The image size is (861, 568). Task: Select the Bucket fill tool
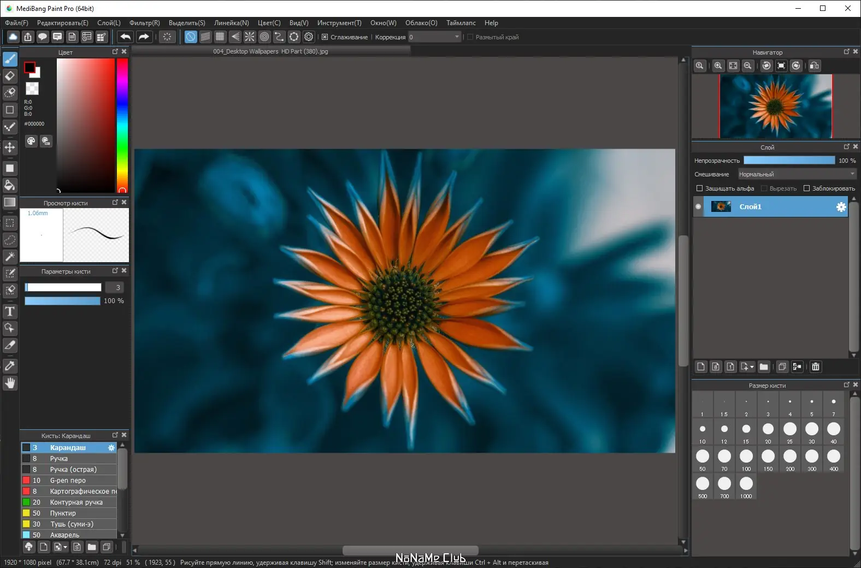pos(10,185)
